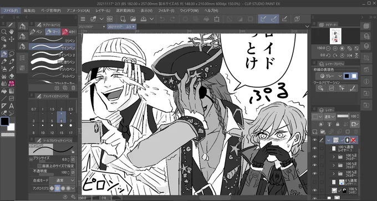The image size is (377, 201).
Task: Click layer opacity slider bar
Action: (x=343, y=116)
